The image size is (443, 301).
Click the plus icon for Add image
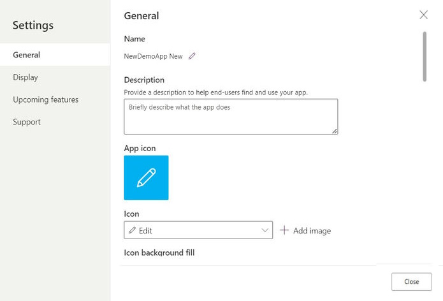pos(284,230)
